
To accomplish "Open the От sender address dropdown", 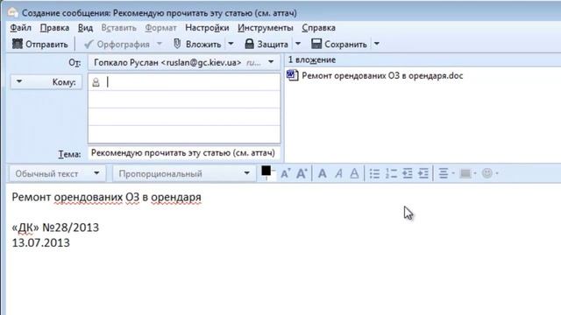I will coord(271,62).
